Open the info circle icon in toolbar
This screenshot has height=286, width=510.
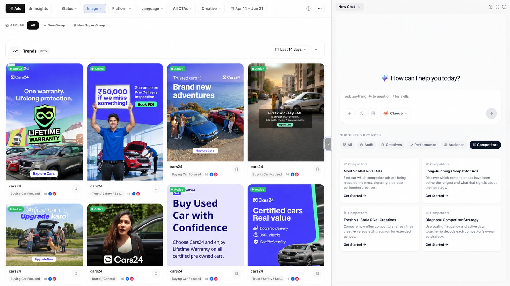click(x=308, y=9)
